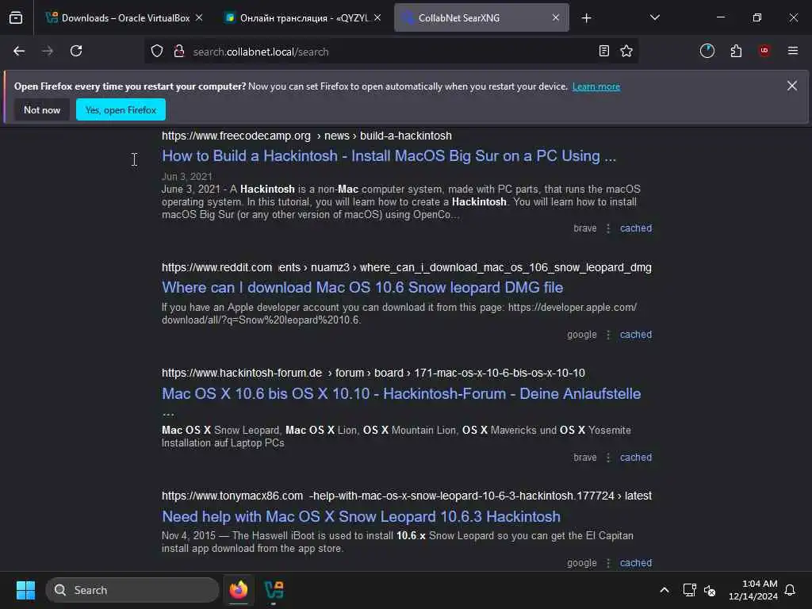Open Firefox from the taskbar
Image resolution: width=812 pixels, height=609 pixels.
[x=239, y=590]
